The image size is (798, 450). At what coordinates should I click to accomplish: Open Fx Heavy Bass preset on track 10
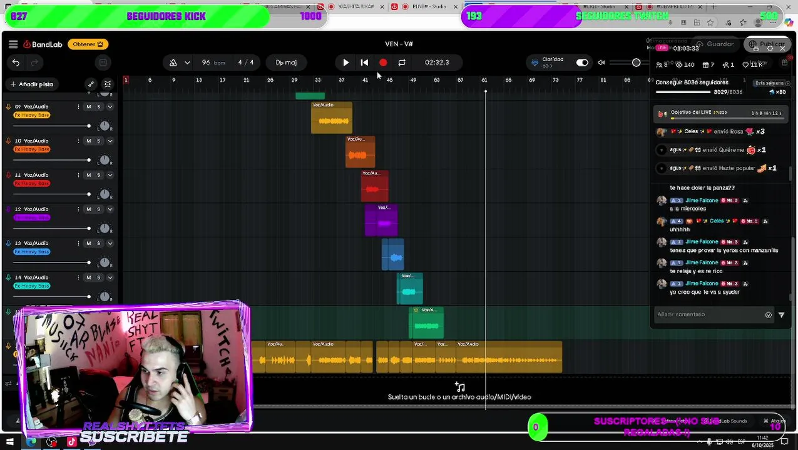click(32, 149)
